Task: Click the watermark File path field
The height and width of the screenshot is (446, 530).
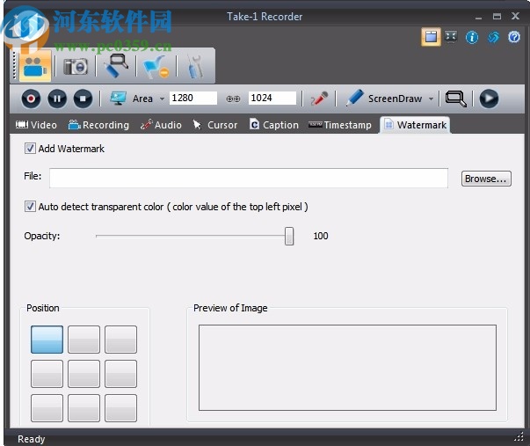Action: 249,178
